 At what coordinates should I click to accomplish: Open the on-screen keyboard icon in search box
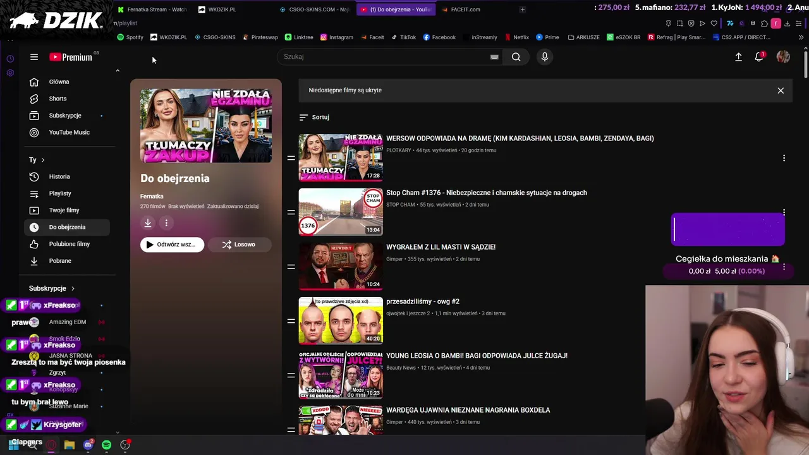coord(494,57)
